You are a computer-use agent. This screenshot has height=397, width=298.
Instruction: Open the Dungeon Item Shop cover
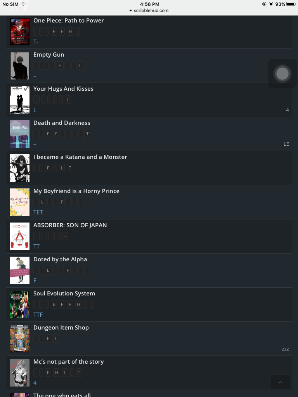pyautogui.click(x=20, y=339)
